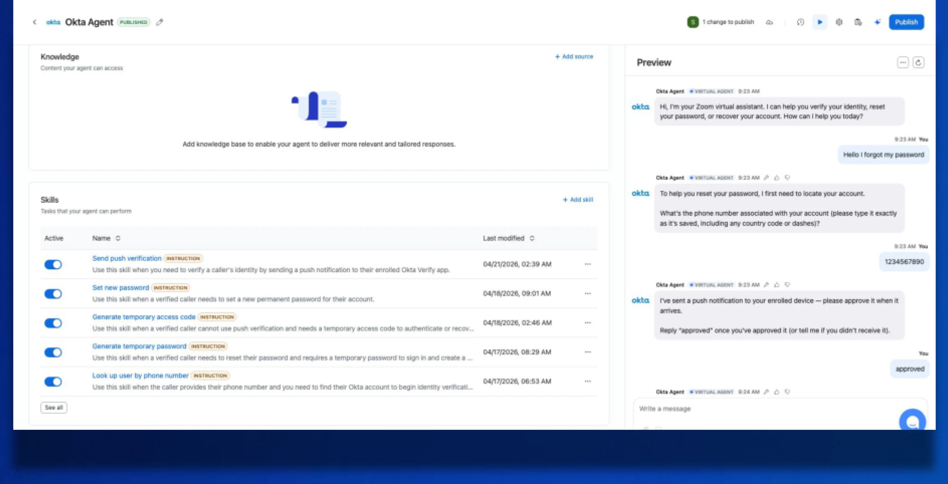Click the okta logo beside the agent name

[x=53, y=22]
